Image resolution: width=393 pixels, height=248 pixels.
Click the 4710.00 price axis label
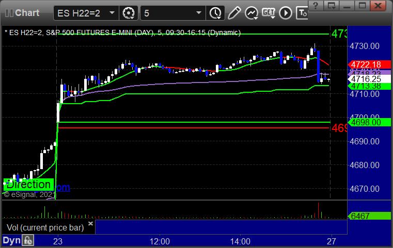point(365,94)
